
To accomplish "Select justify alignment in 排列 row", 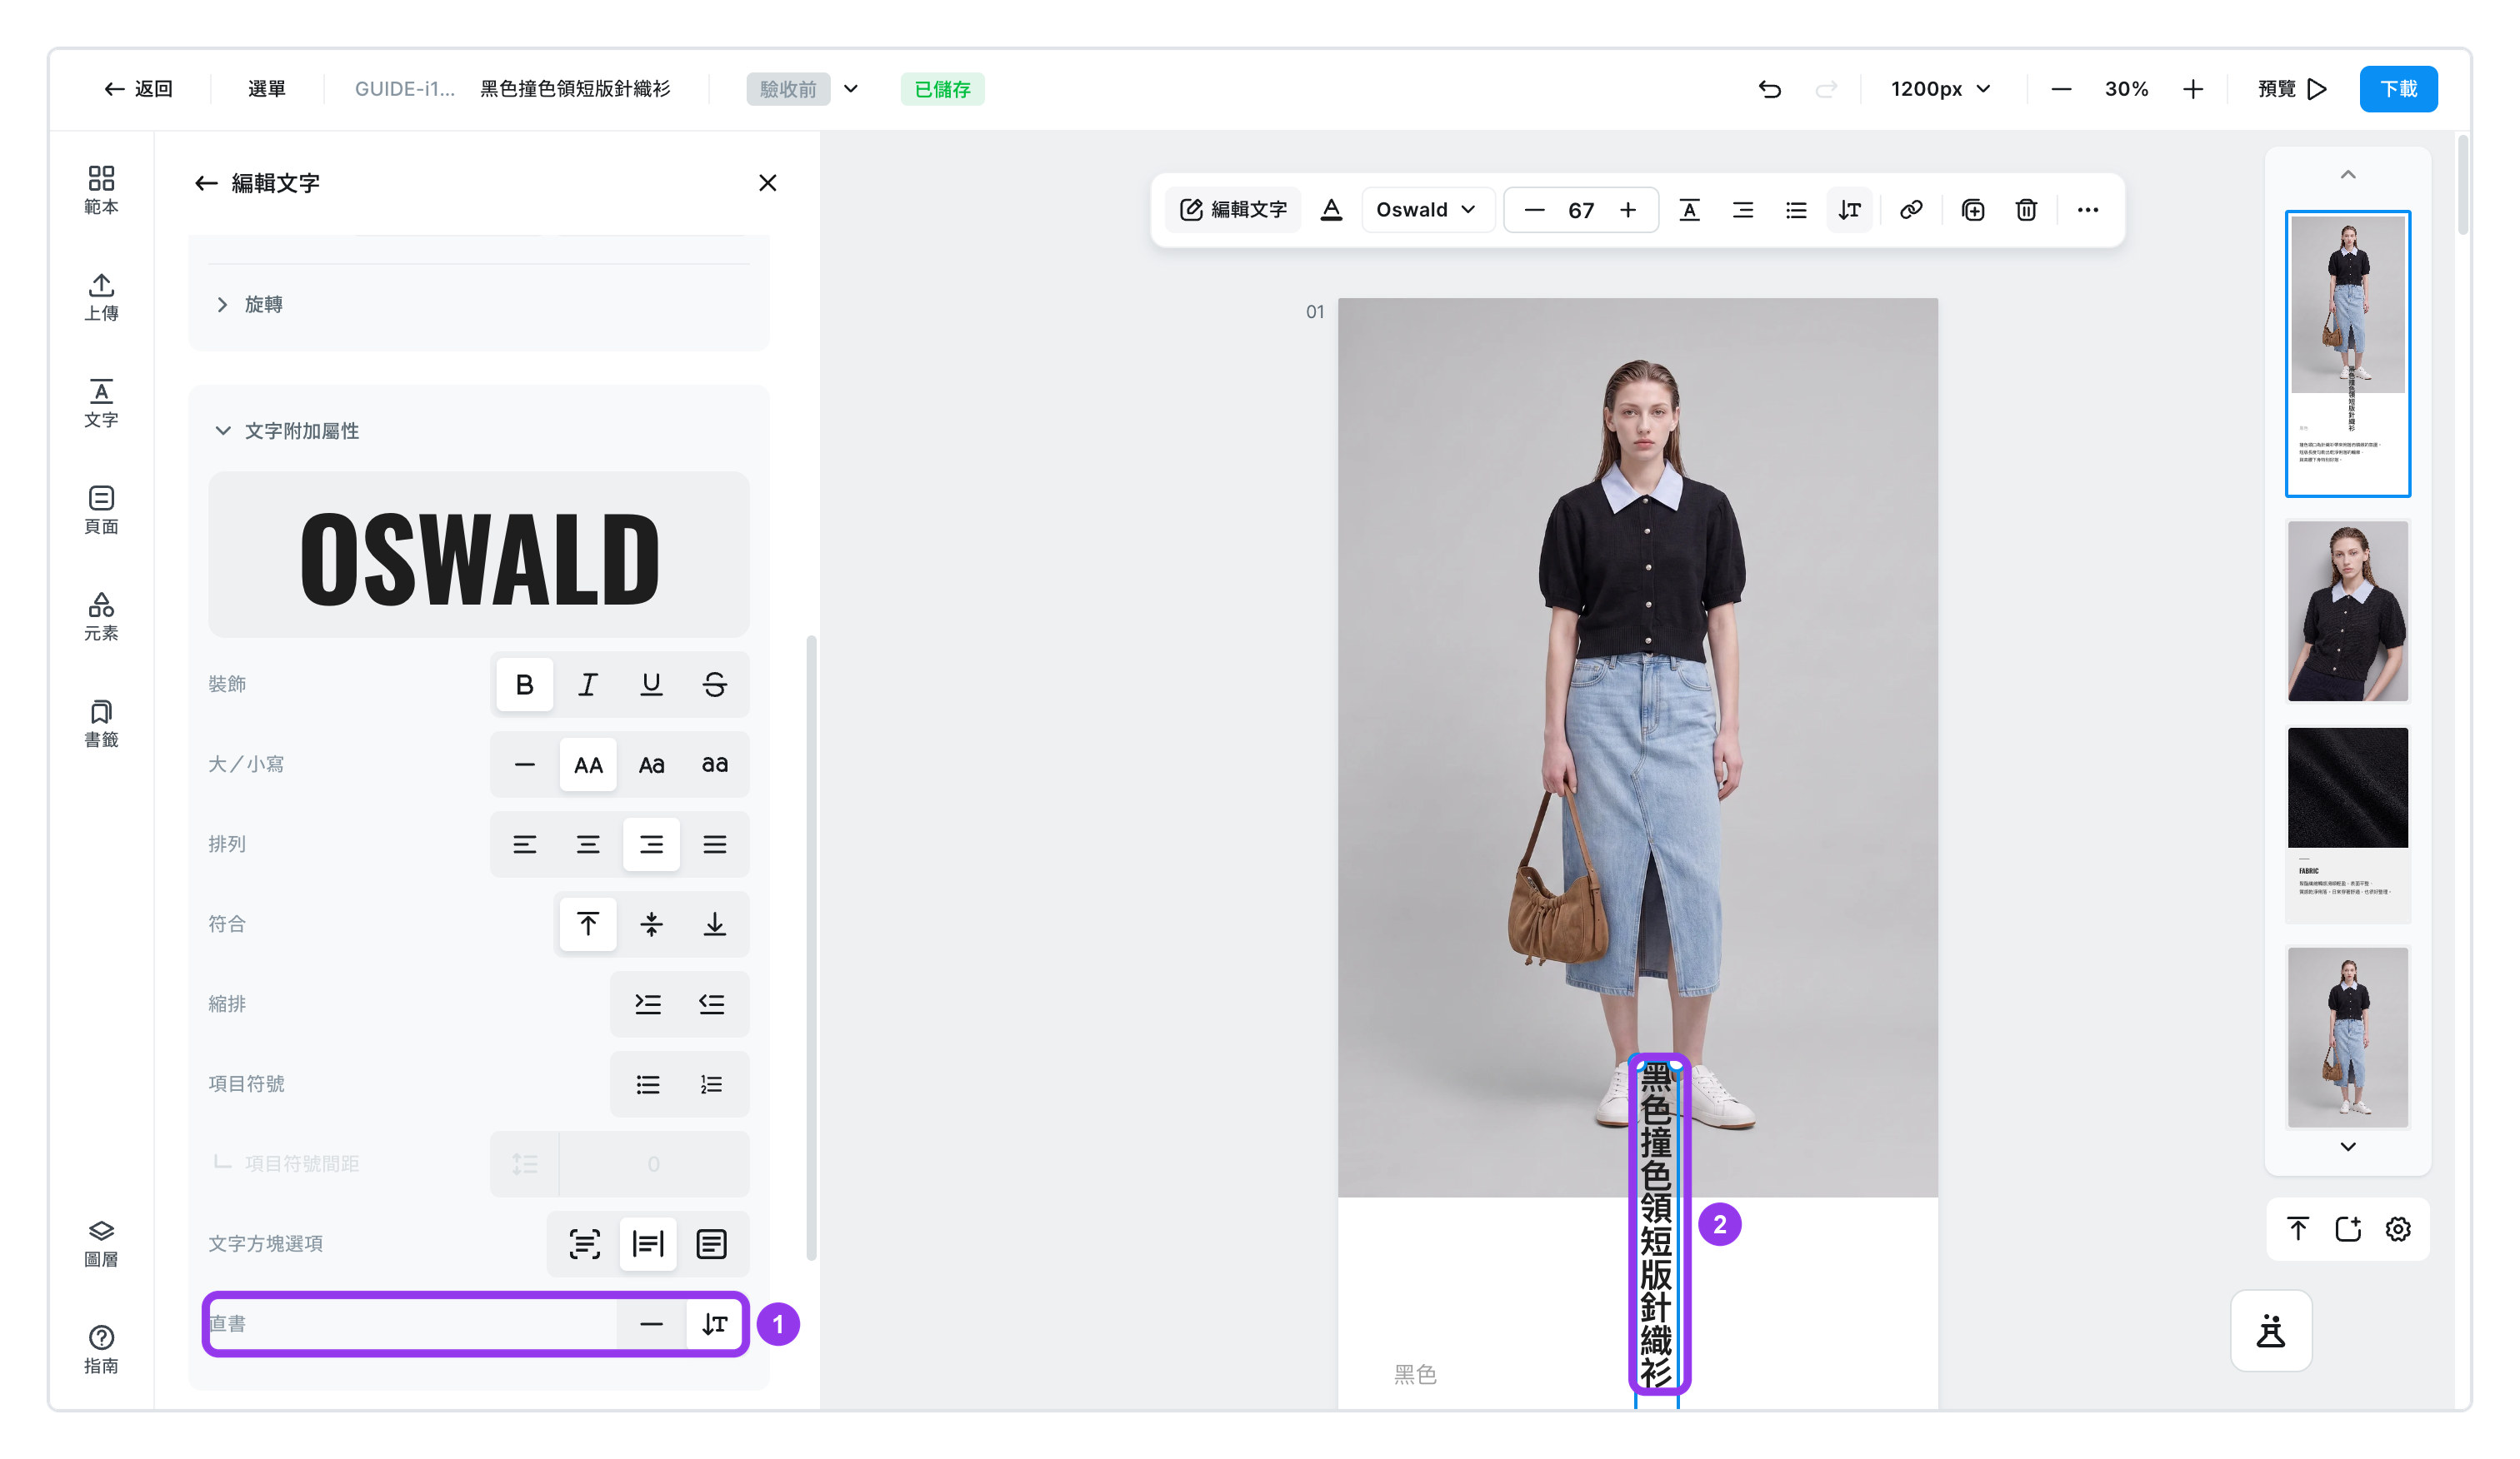I will coord(714,844).
